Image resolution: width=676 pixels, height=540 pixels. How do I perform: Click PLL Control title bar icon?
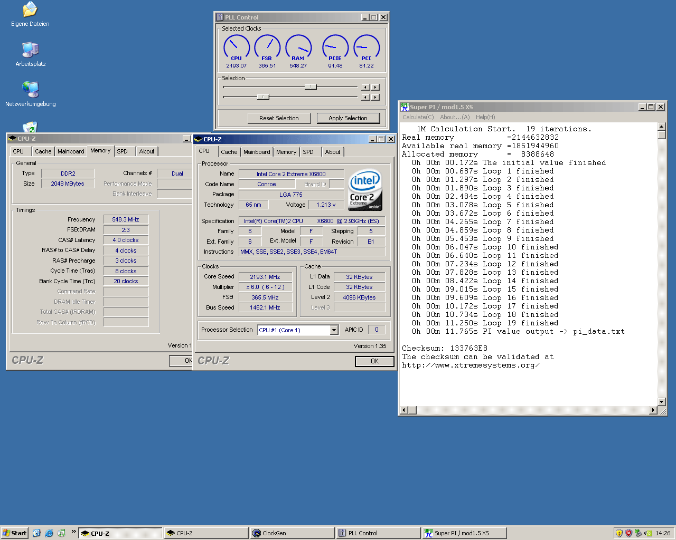(x=220, y=17)
